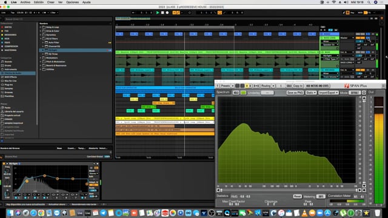
Task: Toggle SPAN HOLD spectrum button
Action: pyautogui.click(x=236, y=93)
